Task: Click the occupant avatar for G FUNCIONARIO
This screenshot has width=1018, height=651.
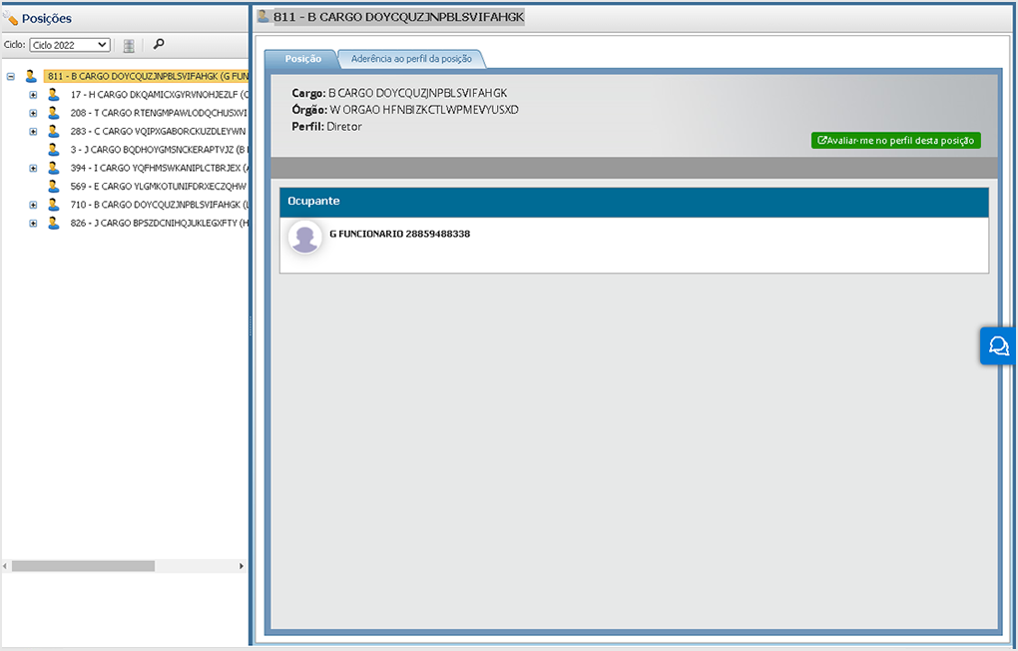Action: click(304, 237)
